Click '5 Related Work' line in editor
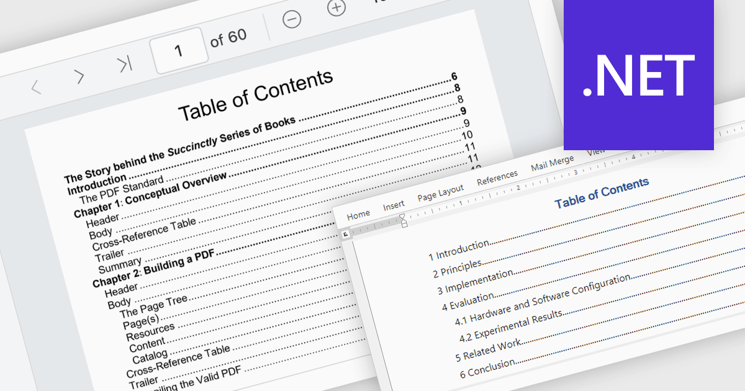The width and height of the screenshot is (745, 391). (x=488, y=349)
